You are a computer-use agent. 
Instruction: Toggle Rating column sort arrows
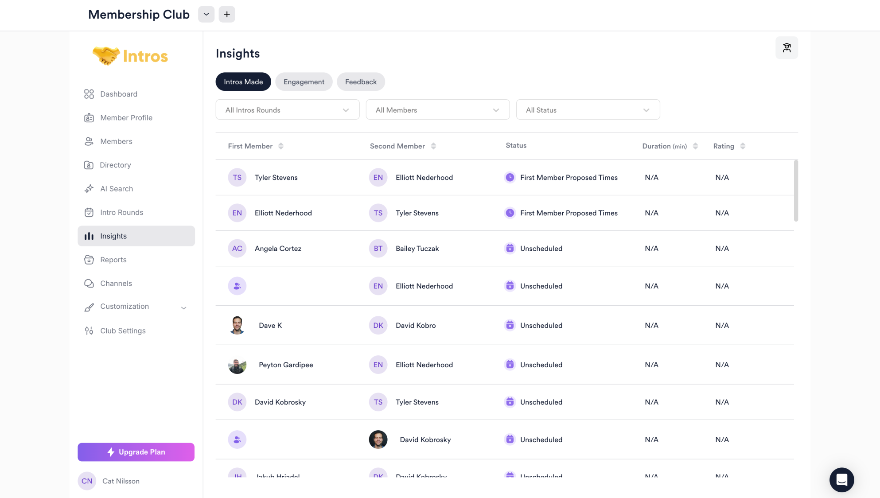743,146
